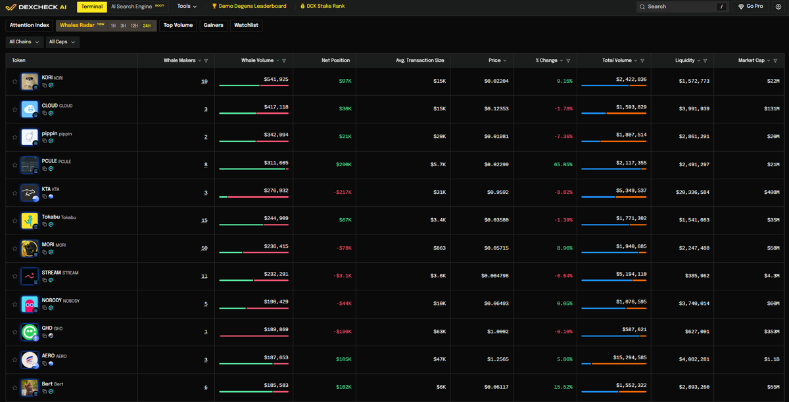This screenshot has width=789, height=402.
Task: Sort by Whale Volume column chevron
Action: 277,60
